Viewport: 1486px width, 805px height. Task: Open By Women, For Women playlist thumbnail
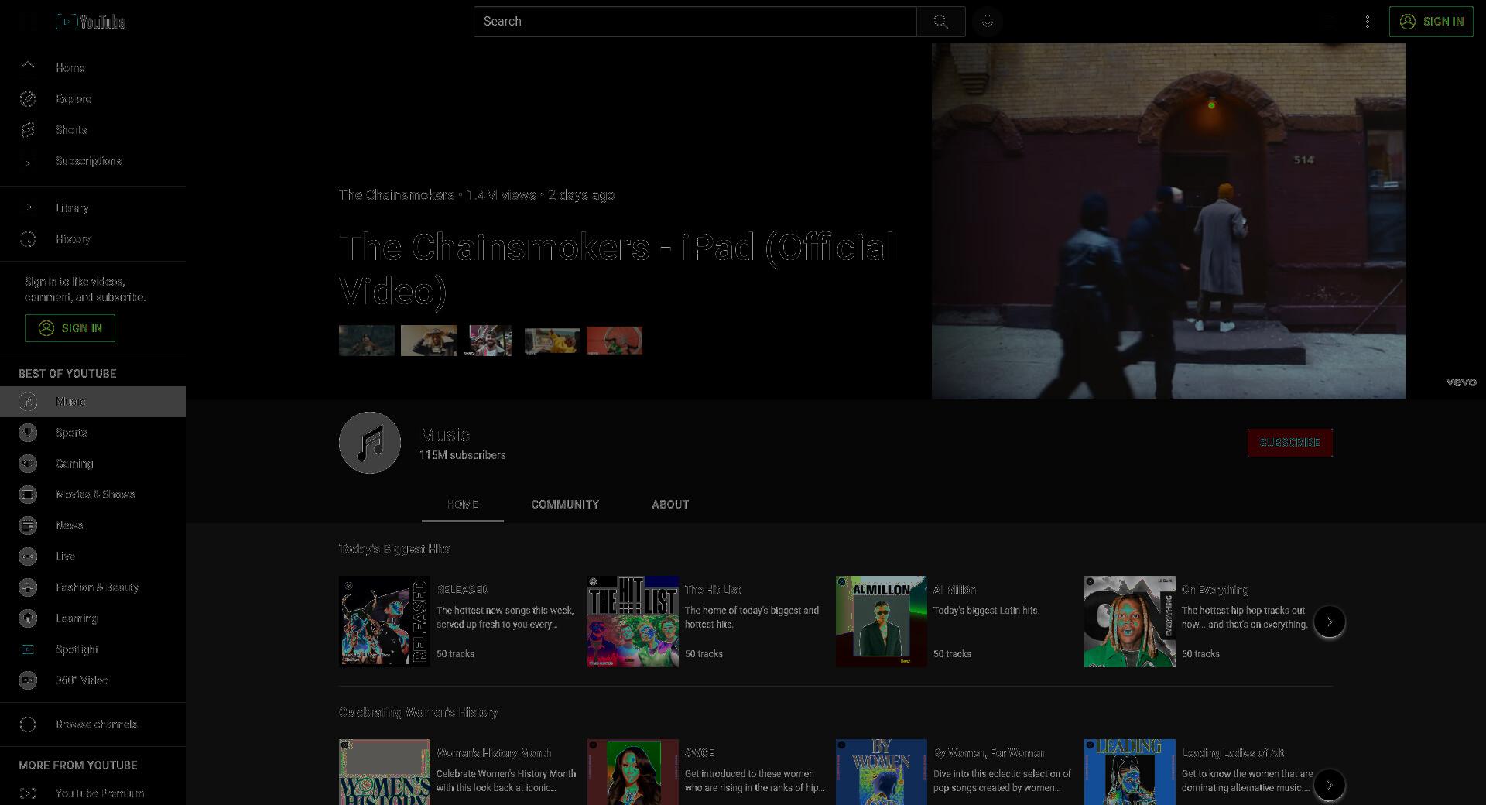click(x=882, y=772)
